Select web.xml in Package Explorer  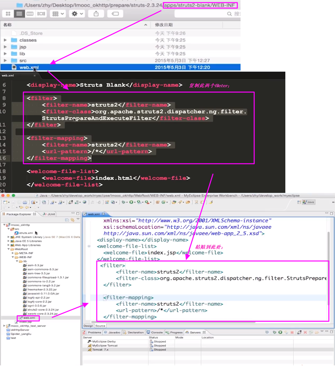click(x=27, y=318)
